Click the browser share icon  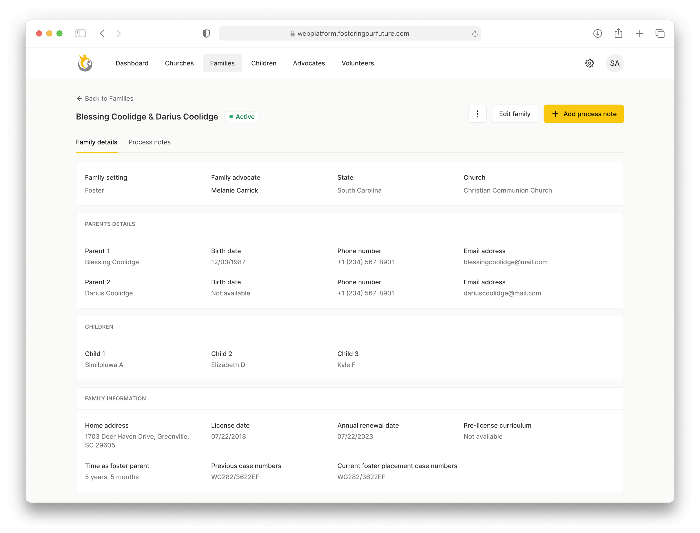coord(618,33)
